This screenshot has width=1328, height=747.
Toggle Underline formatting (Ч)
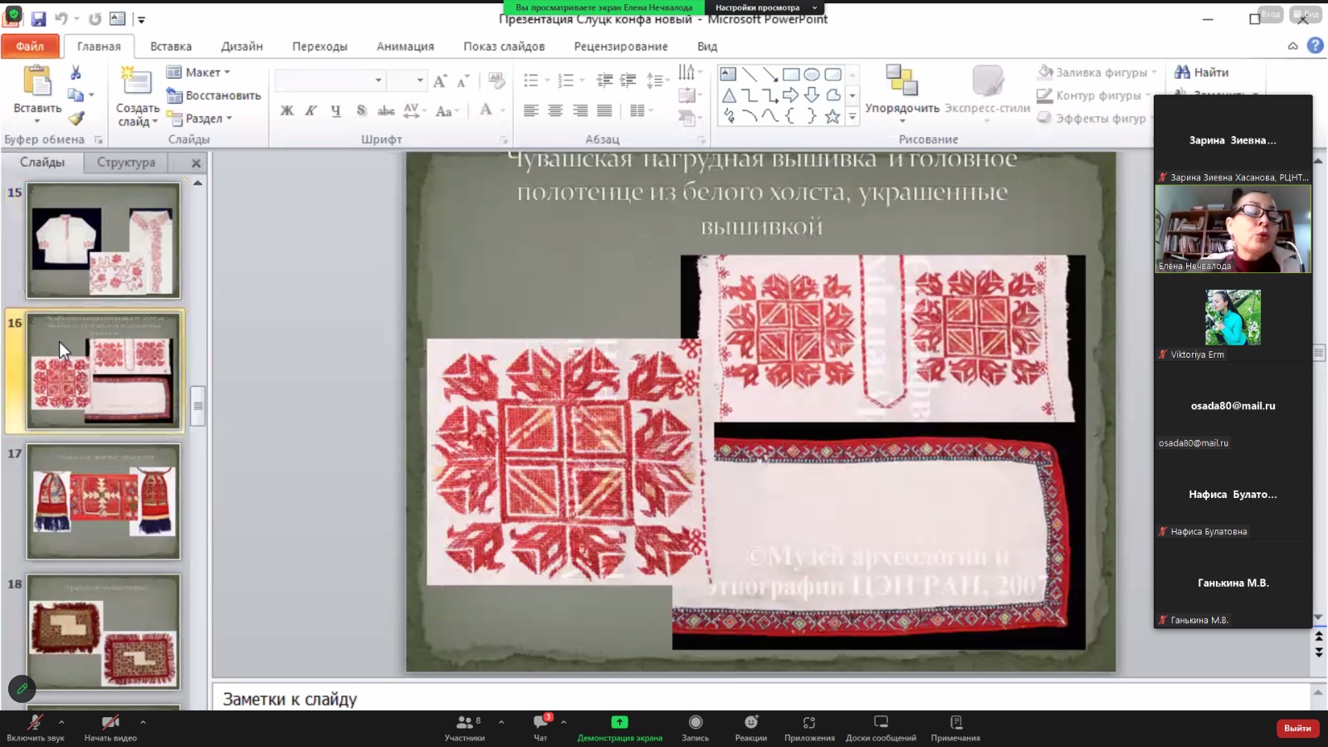tap(335, 110)
